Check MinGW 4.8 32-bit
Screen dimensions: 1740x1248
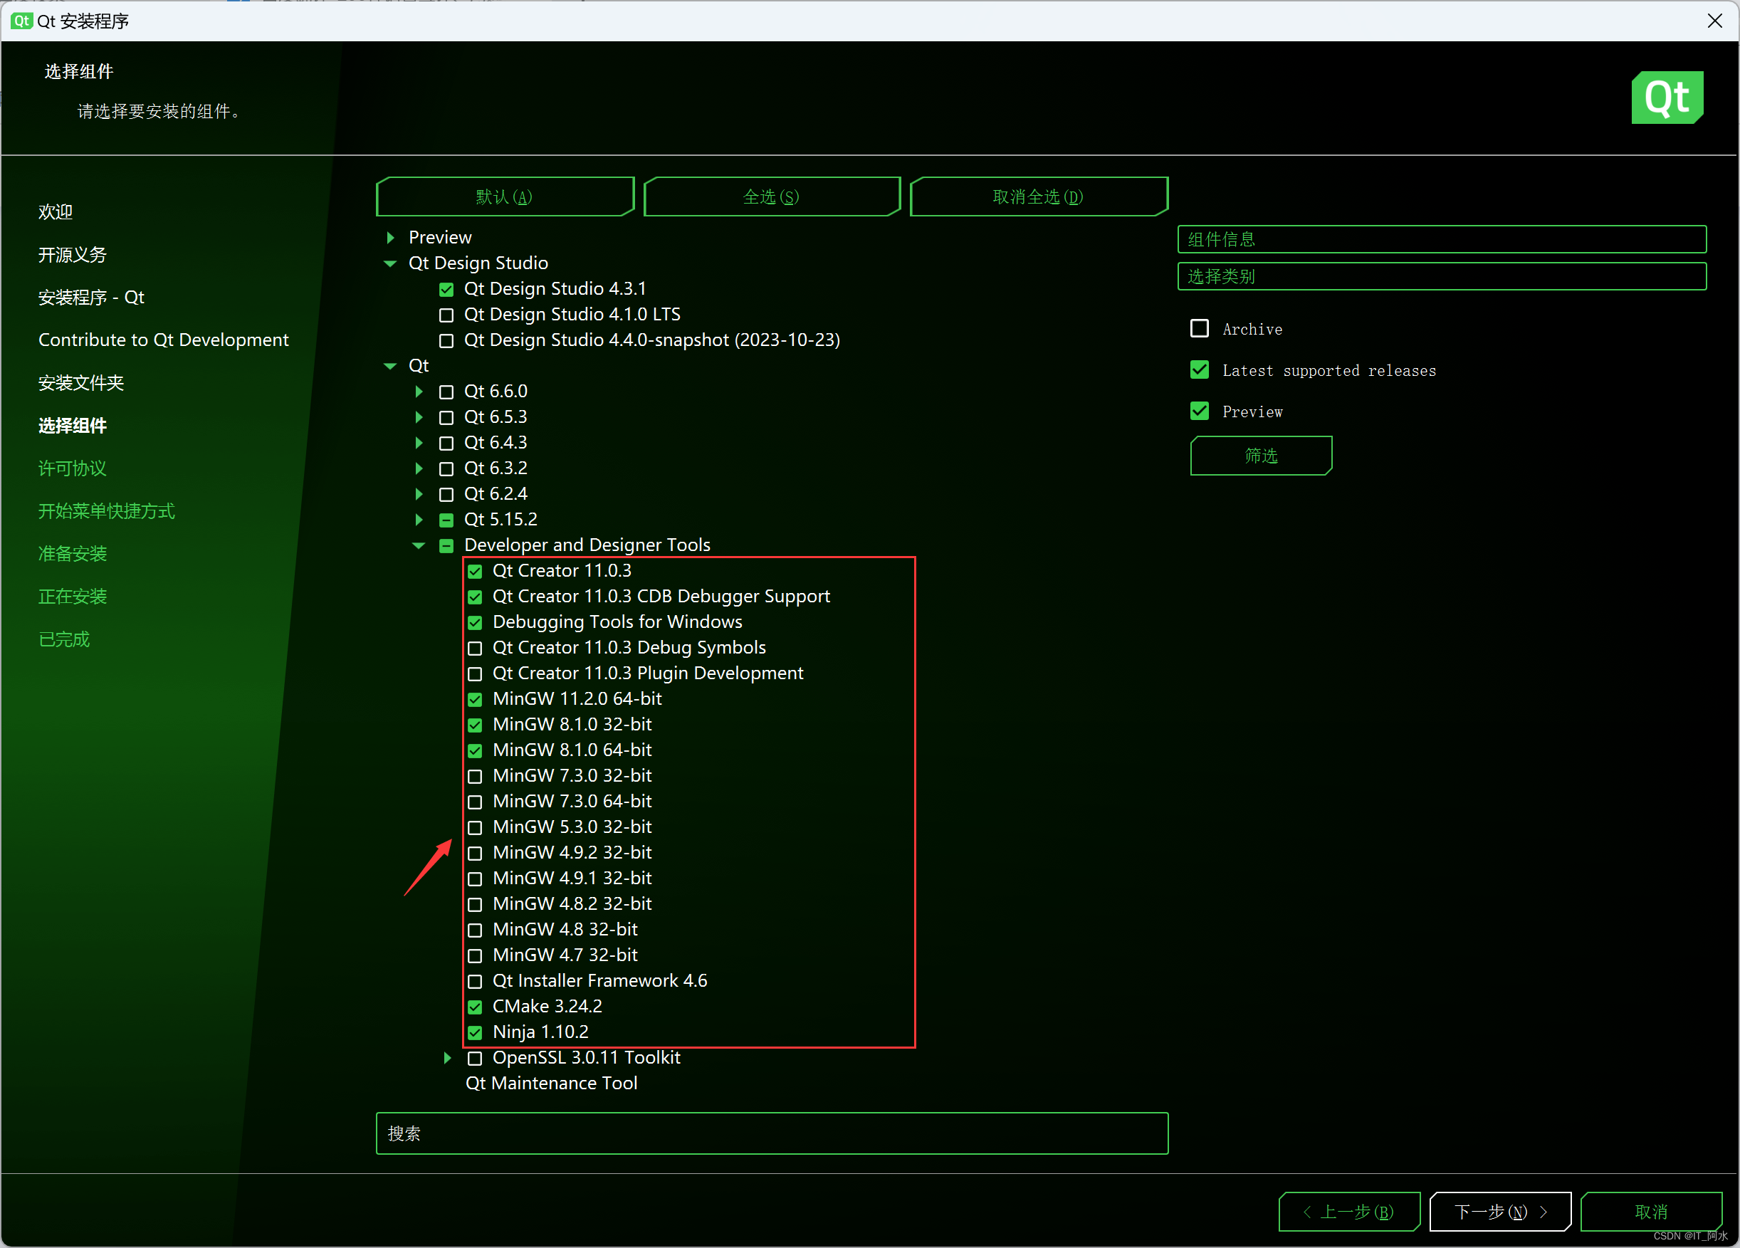click(x=475, y=930)
